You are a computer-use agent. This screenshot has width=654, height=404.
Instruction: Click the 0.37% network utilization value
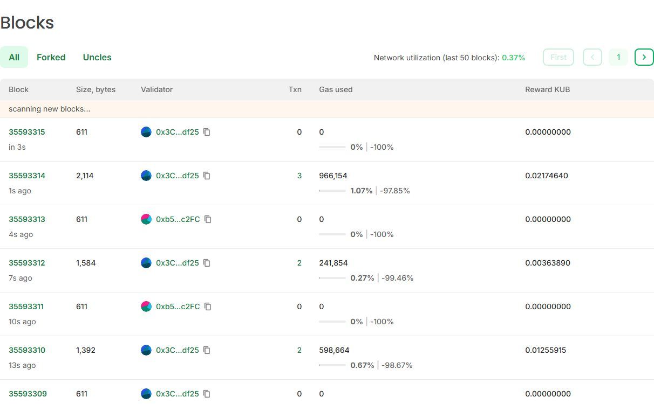(514, 58)
